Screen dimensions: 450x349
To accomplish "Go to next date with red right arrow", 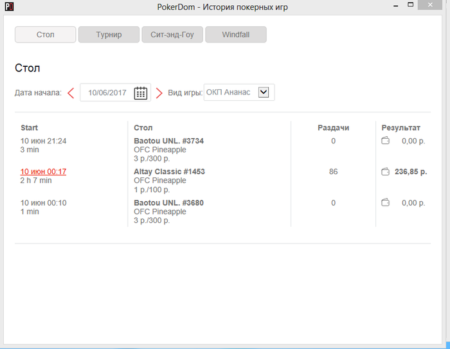I will [159, 93].
